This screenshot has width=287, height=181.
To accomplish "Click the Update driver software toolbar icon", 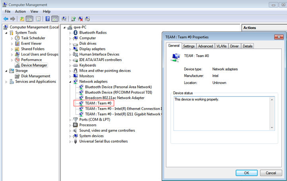I will [73, 19].
